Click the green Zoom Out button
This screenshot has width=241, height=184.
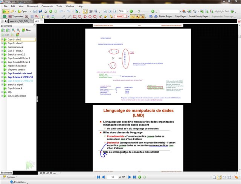pyautogui.click(x=131, y=11)
